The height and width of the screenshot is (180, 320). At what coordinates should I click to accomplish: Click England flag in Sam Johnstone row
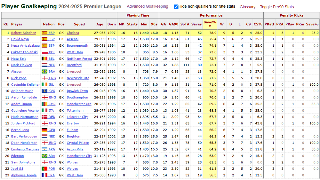(x=44, y=162)
